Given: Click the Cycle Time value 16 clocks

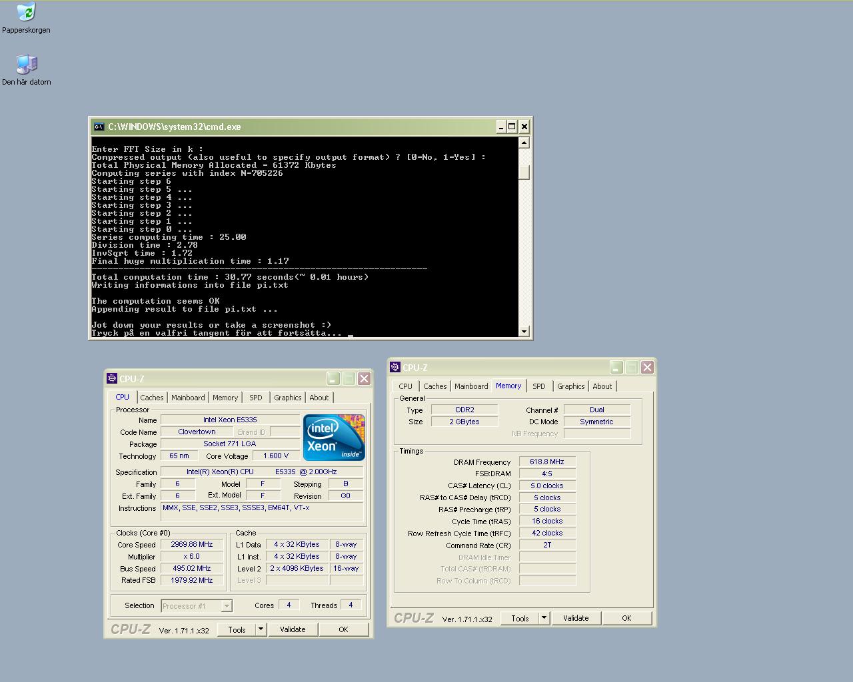Looking at the screenshot, I should click(547, 521).
